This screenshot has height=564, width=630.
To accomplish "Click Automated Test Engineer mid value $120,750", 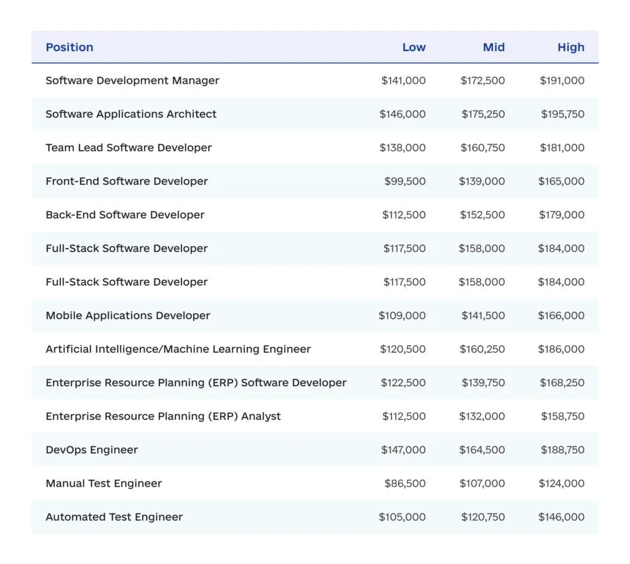I will point(483,517).
